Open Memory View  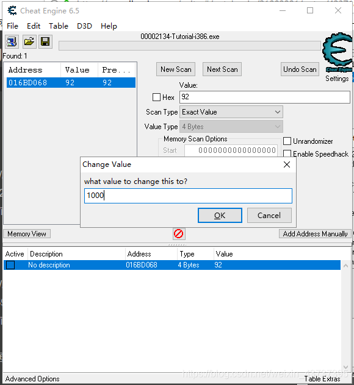click(x=27, y=234)
